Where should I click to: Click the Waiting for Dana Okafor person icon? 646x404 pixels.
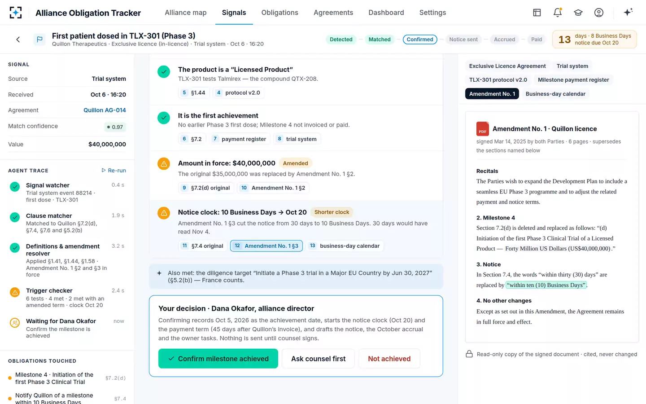15,323
